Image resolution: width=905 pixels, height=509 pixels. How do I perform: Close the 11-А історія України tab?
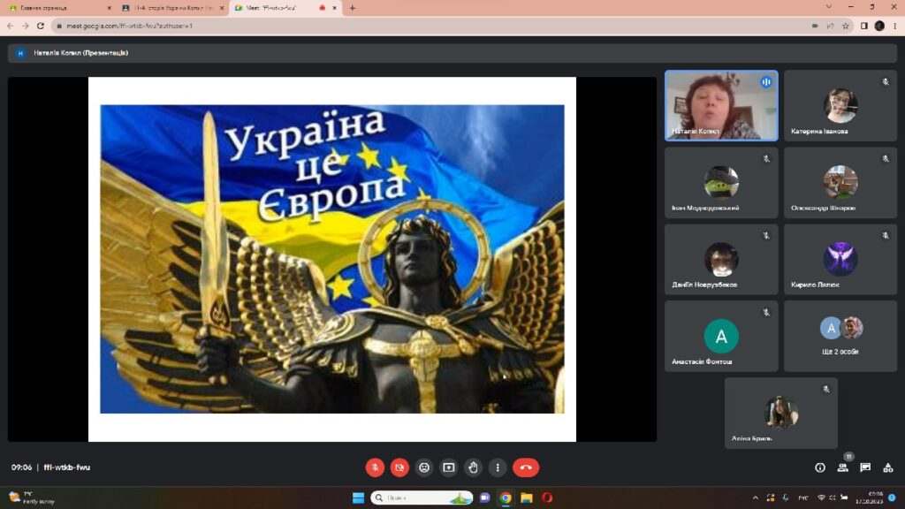222,8
